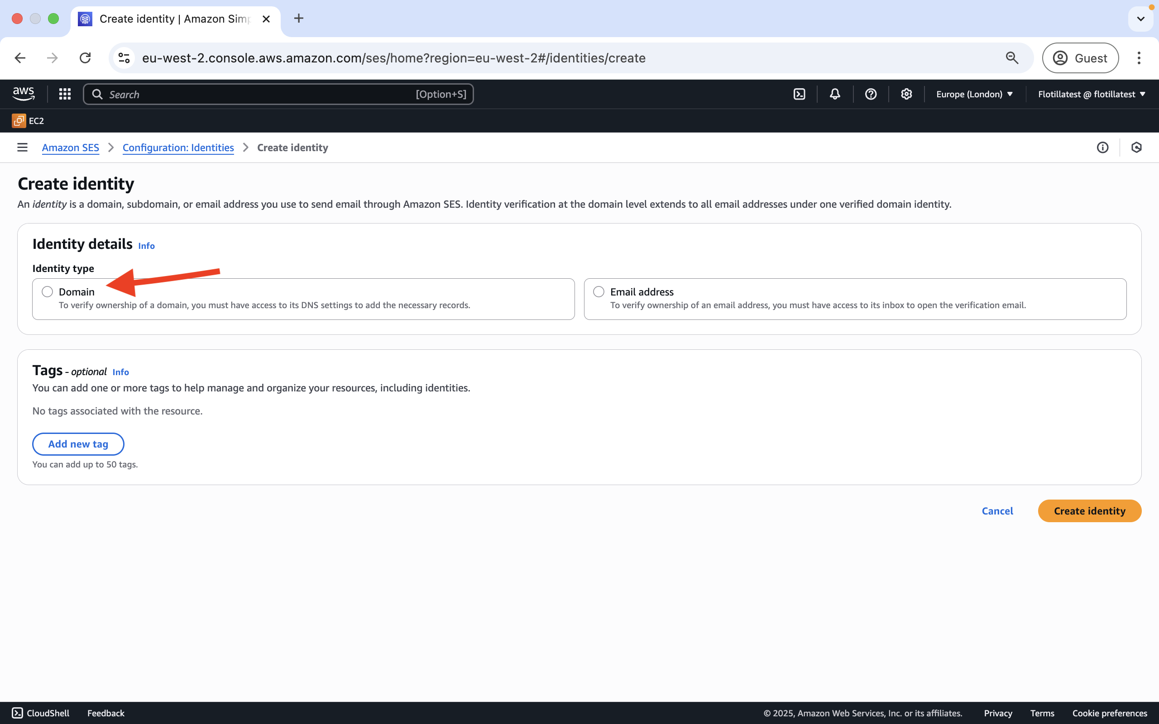
Task: Open the EC2 shortcut in favorites bar
Action: click(x=28, y=121)
